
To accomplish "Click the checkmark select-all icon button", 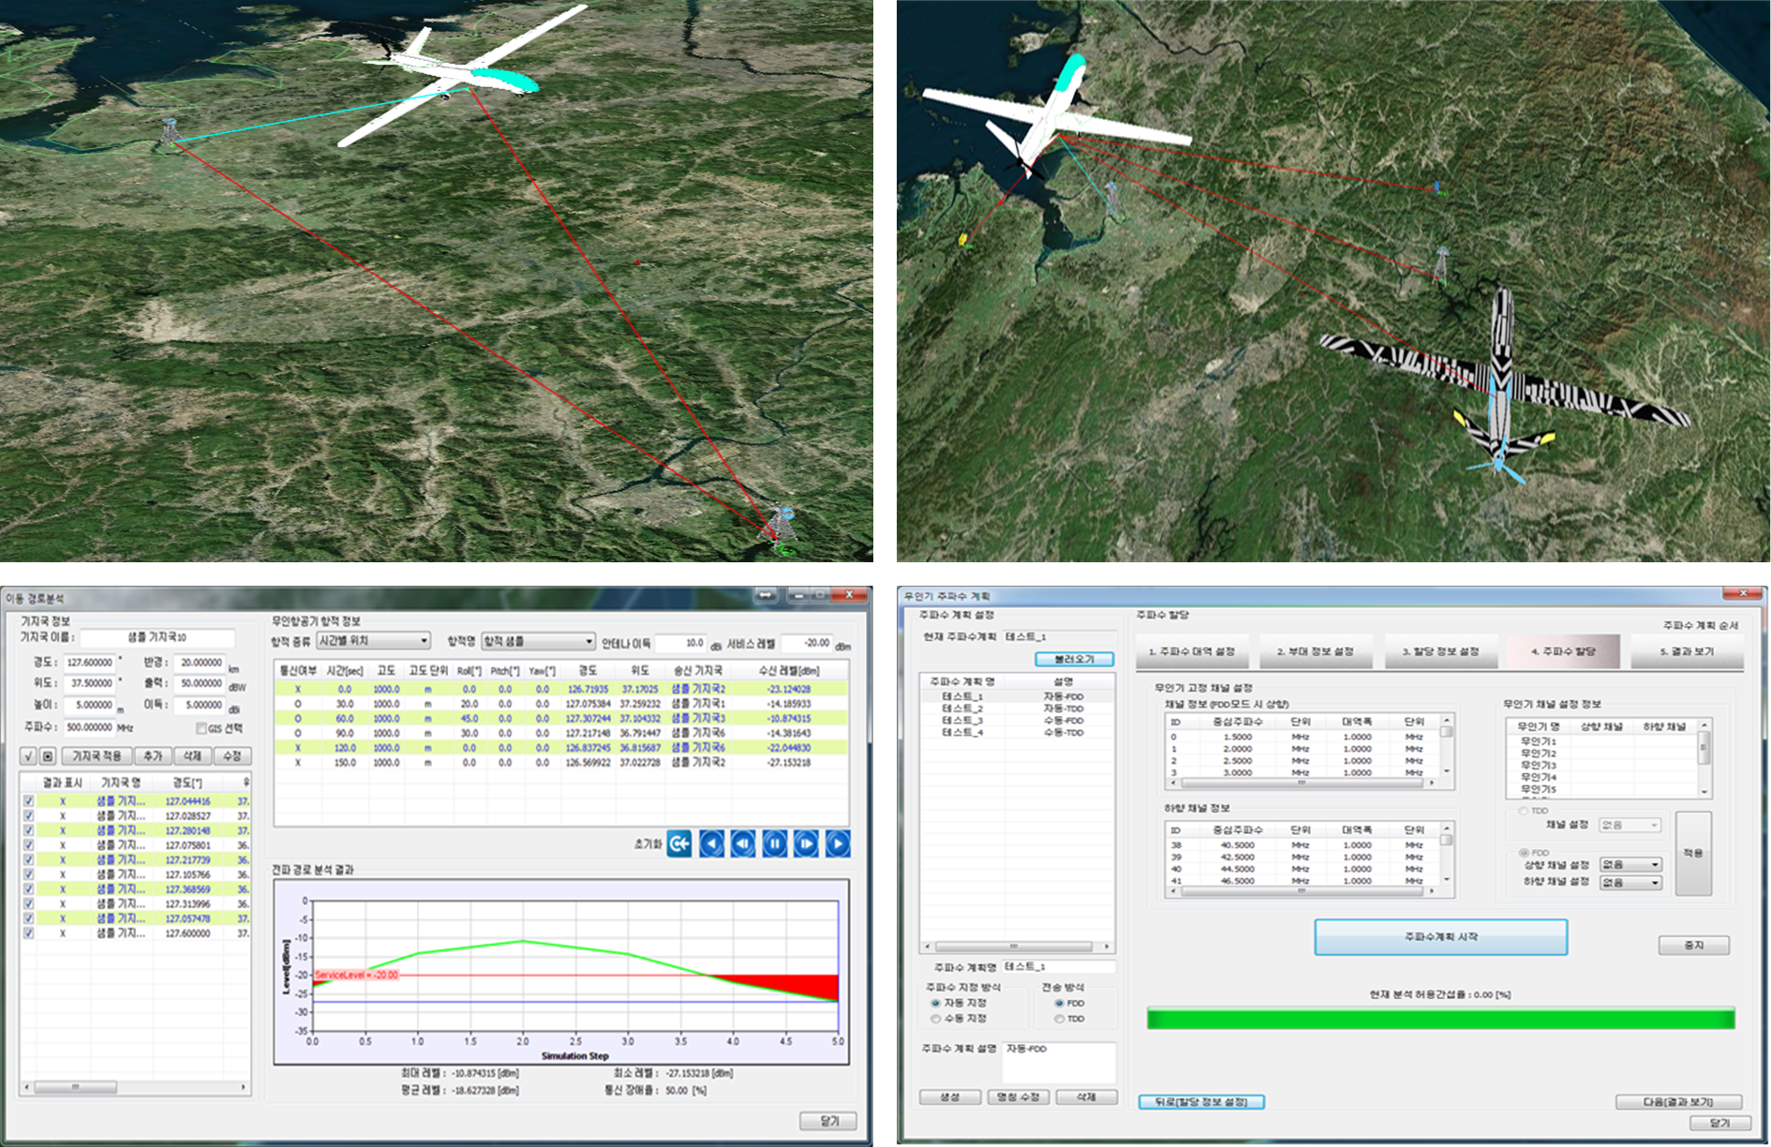I will (x=28, y=756).
